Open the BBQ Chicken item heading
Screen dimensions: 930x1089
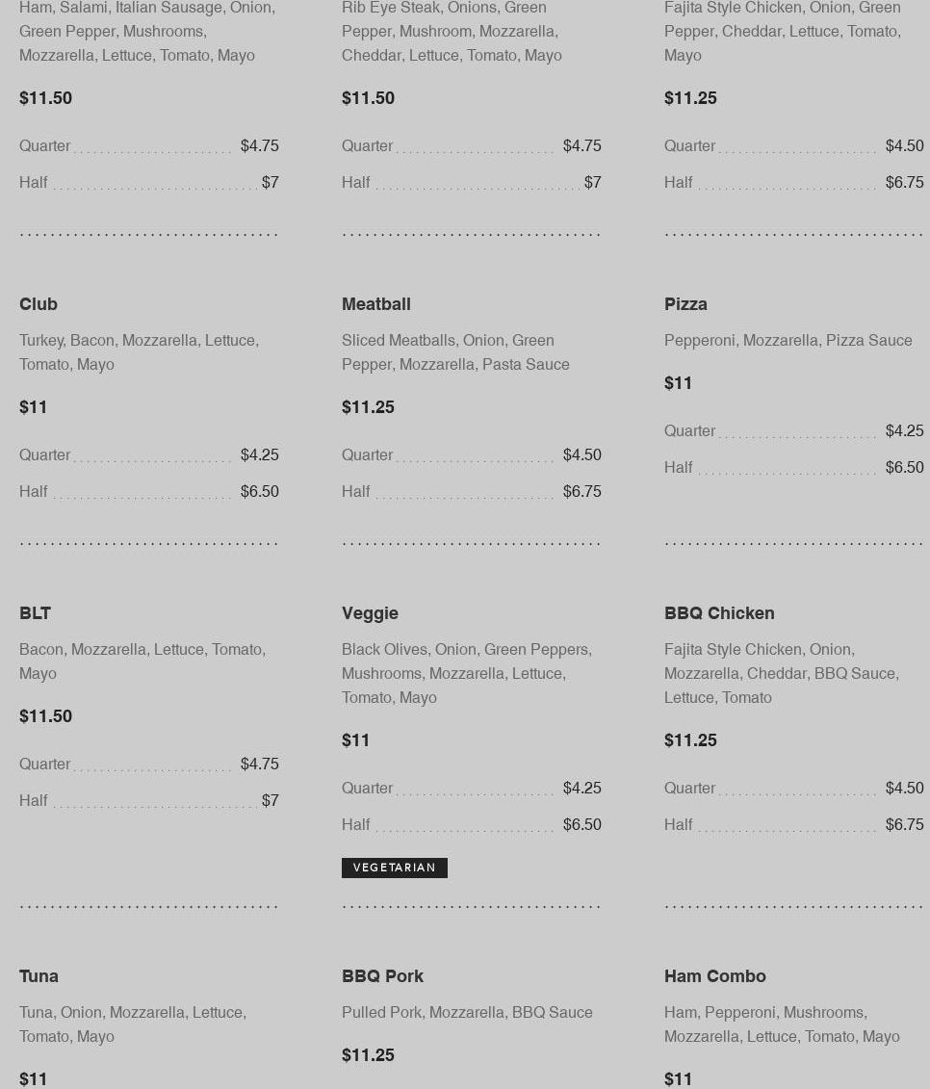[719, 613]
